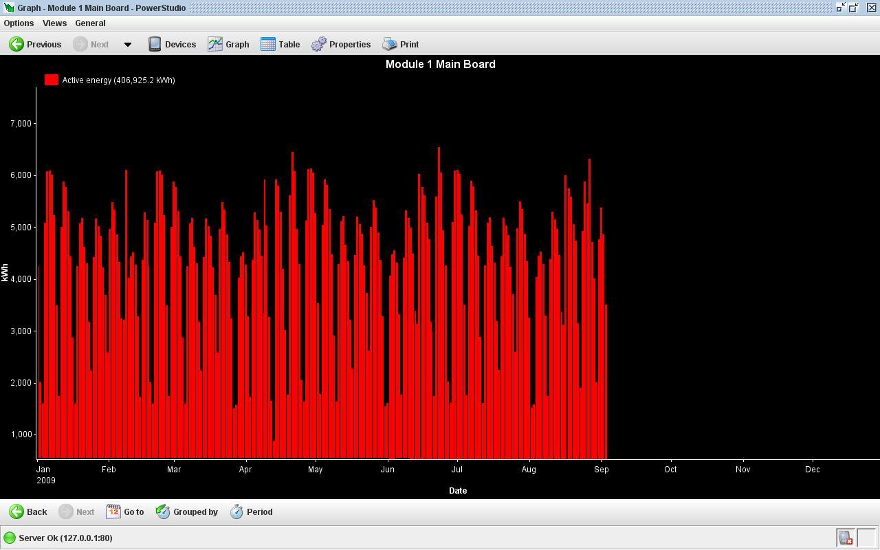
Task: Click the printer icon
Action: click(390, 44)
